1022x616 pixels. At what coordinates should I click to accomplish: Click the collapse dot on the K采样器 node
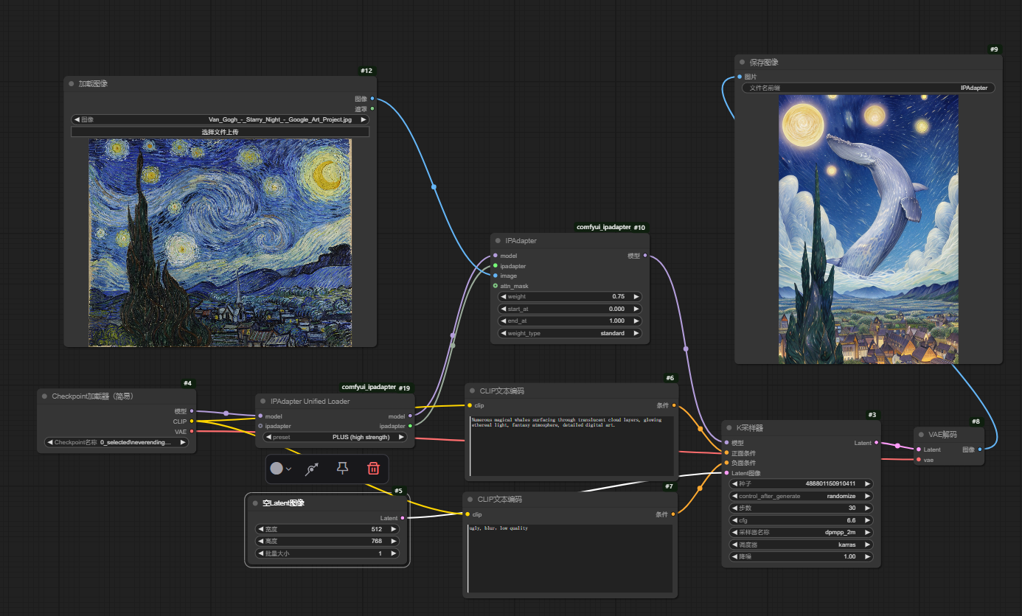(x=729, y=427)
